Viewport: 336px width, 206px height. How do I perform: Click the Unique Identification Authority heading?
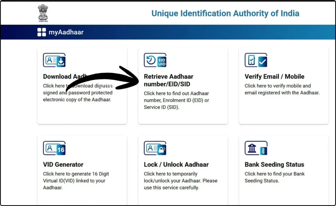(x=225, y=13)
